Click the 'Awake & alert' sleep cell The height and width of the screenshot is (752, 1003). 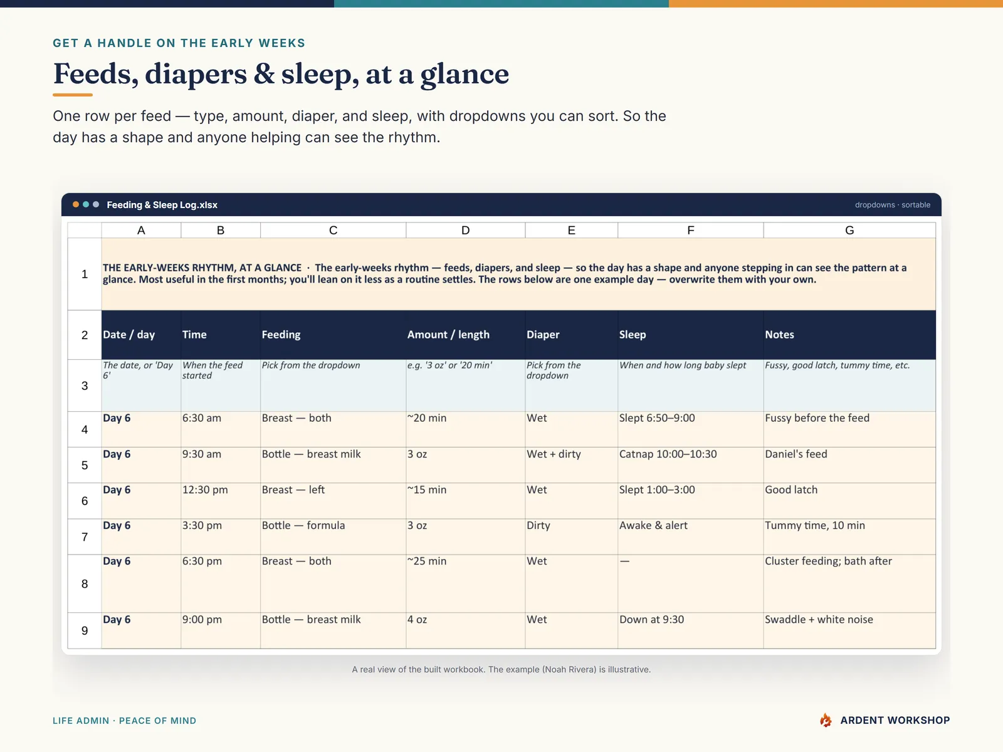[x=691, y=536]
